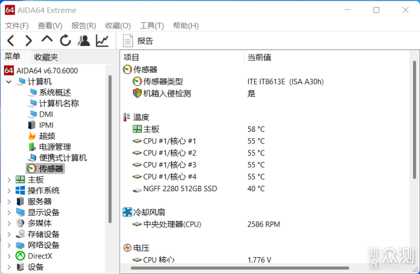Click the 显示设备 monitor icon

pos(20,212)
